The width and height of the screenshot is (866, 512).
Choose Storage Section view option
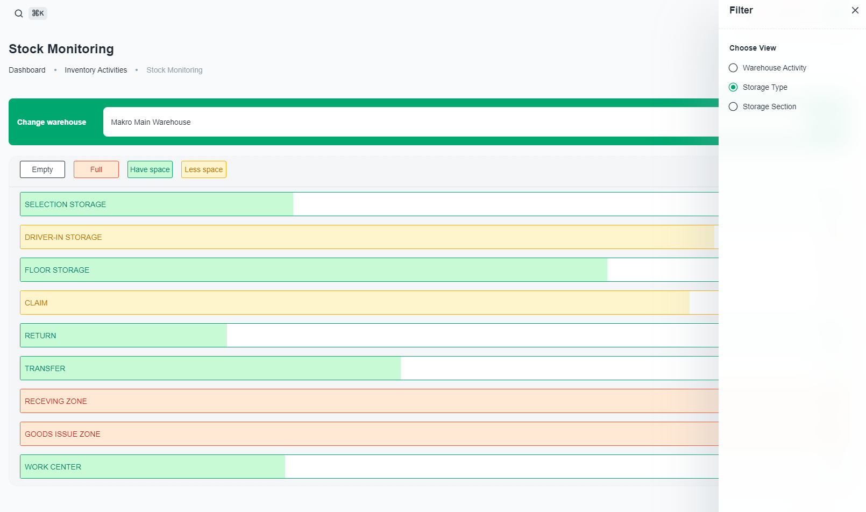coord(733,106)
